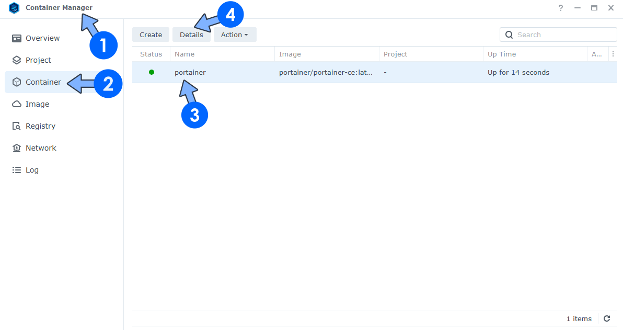The width and height of the screenshot is (623, 330).
Task: Open column options three-dot menu
Action: tap(613, 54)
